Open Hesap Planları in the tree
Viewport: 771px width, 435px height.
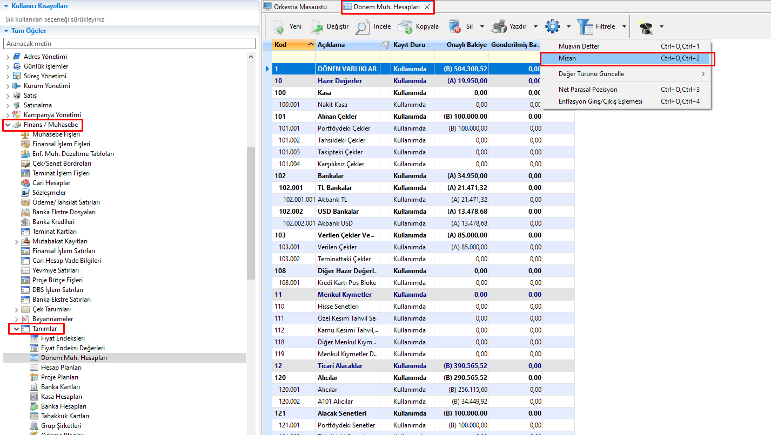click(61, 368)
